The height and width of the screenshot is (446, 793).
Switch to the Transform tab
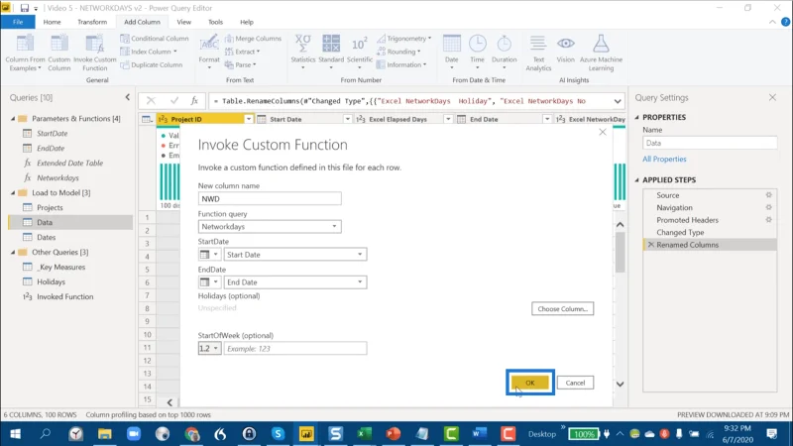point(92,22)
